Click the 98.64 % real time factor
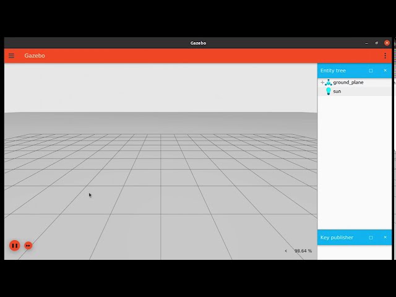This screenshot has width=396, height=297. pyautogui.click(x=303, y=251)
